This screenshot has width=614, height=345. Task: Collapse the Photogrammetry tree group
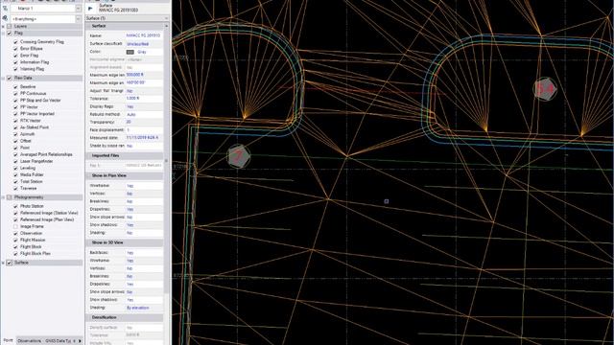click(3, 197)
